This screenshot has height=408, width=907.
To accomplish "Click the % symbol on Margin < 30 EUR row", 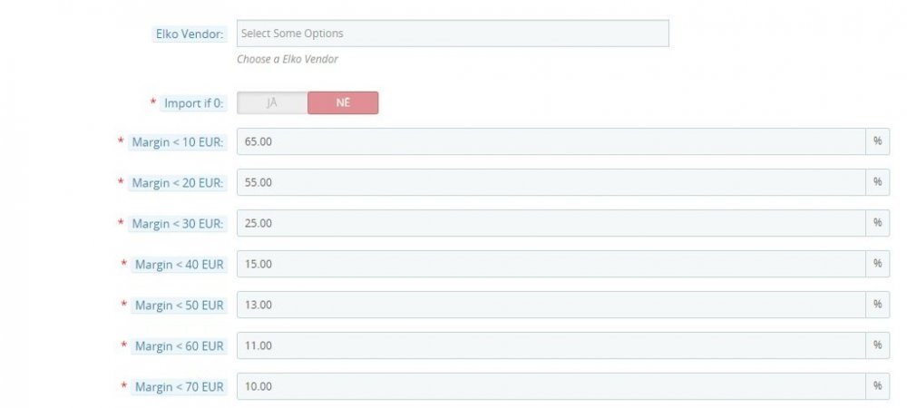I will [x=877, y=223].
